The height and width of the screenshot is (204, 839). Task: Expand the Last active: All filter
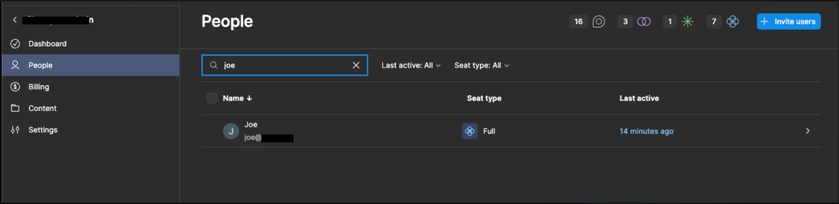coord(411,65)
